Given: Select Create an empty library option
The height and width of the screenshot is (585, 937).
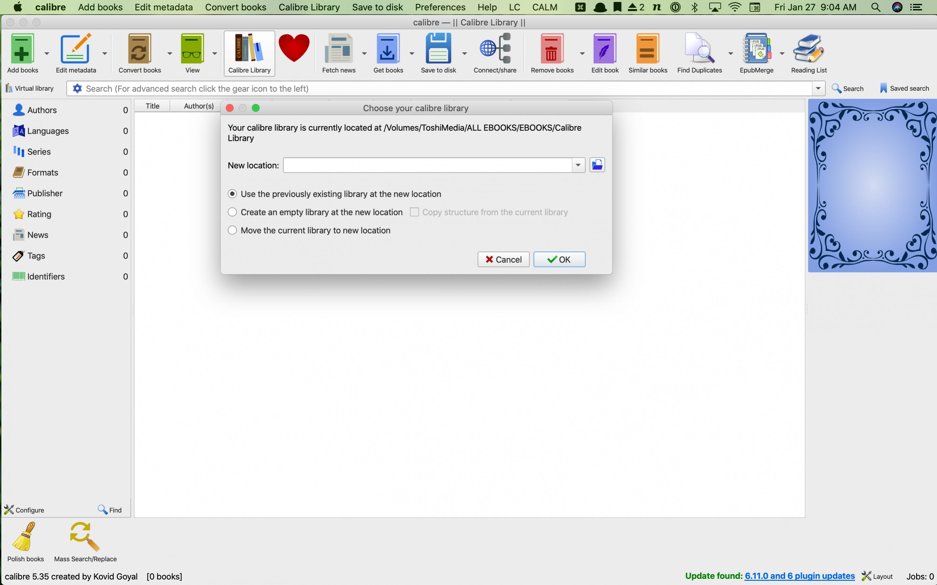Looking at the screenshot, I should pyautogui.click(x=232, y=212).
